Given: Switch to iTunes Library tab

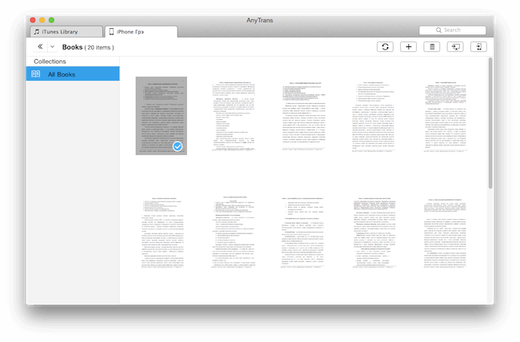Looking at the screenshot, I should (66, 32).
